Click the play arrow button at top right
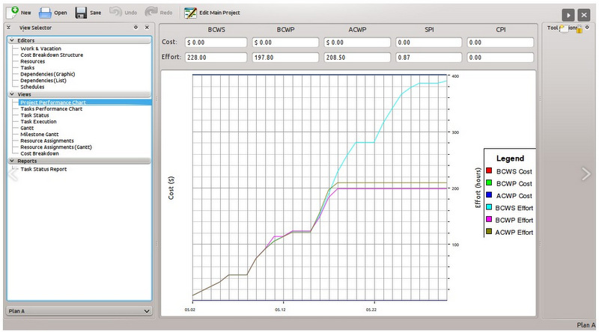 pyautogui.click(x=568, y=15)
